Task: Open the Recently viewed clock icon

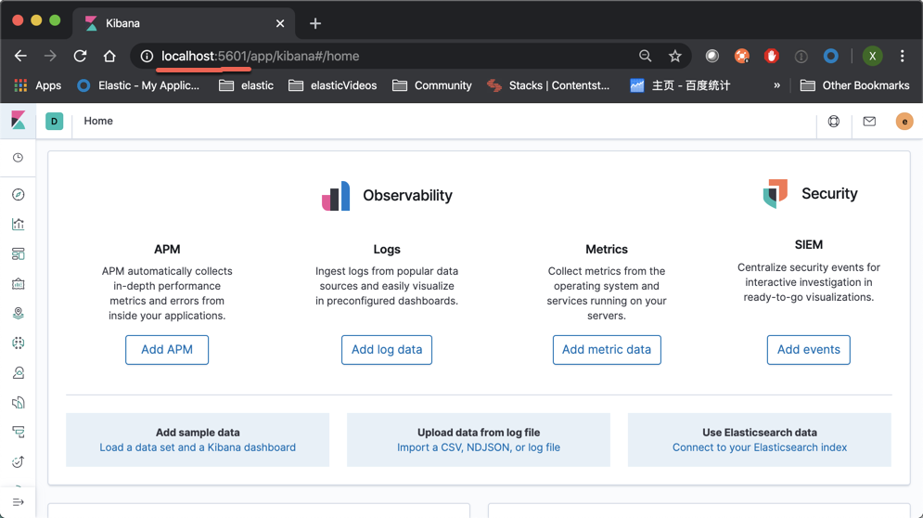Action: click(x=19, y=158)
